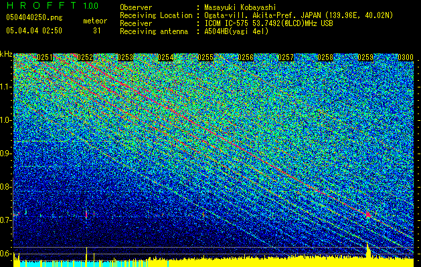
Task: Click the 0.6 frequency axis label
Action: coord(5,254)
